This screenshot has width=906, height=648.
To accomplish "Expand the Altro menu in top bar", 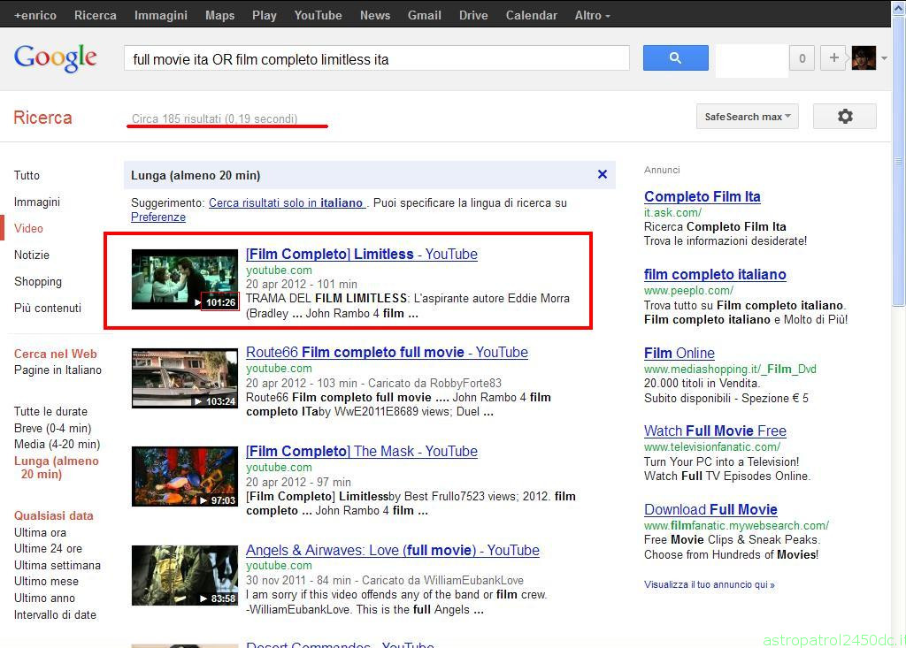I will pos(592,16).
